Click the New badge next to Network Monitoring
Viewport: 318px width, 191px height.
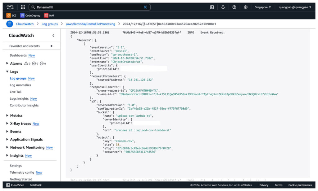(49, 147)
